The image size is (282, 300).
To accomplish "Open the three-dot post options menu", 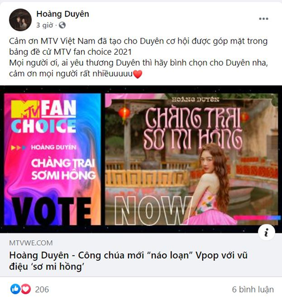I will point(263,19).
